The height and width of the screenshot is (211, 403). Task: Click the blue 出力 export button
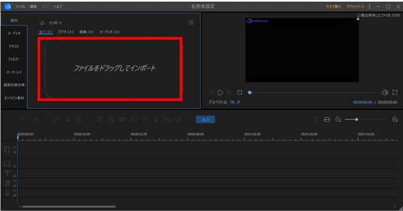click(x=206, y=120)
